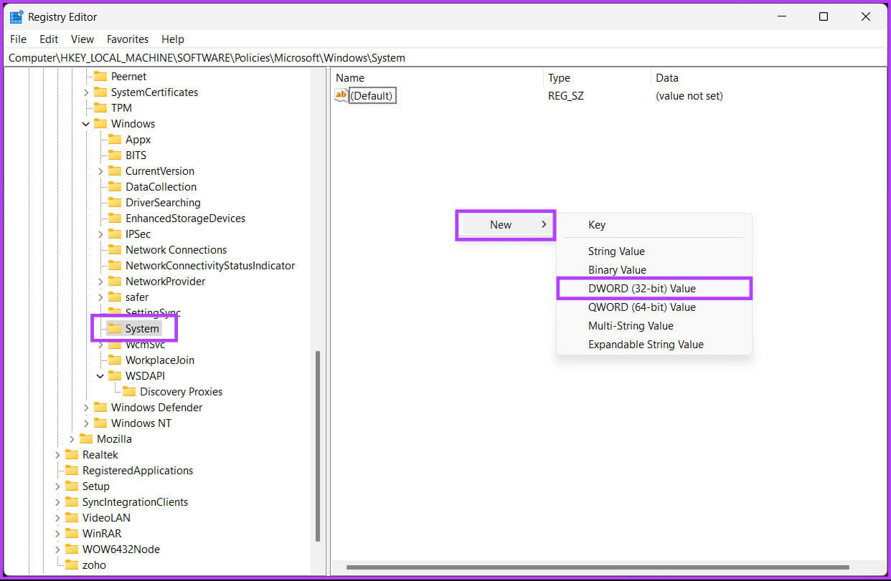Open the View menu
This screenshot has height=581, width=891.
[x=82, y=39]
